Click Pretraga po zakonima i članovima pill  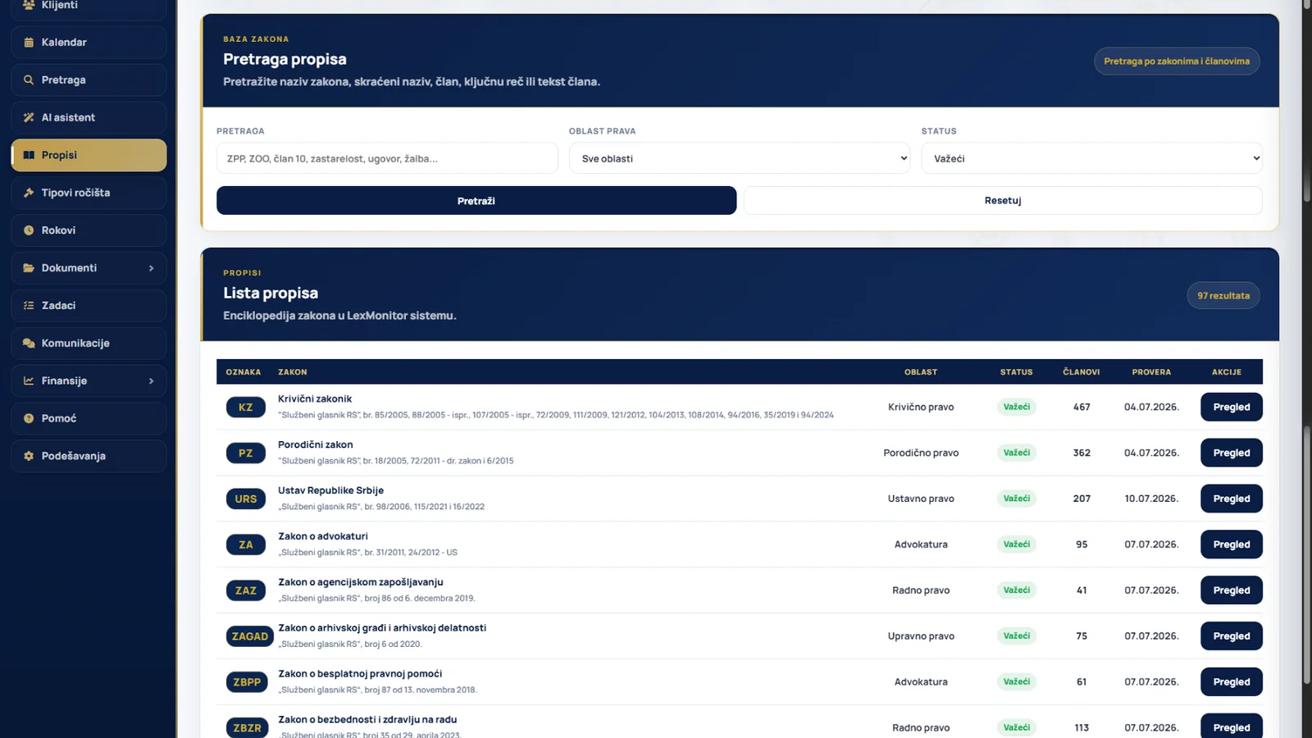coord(1177,61)
